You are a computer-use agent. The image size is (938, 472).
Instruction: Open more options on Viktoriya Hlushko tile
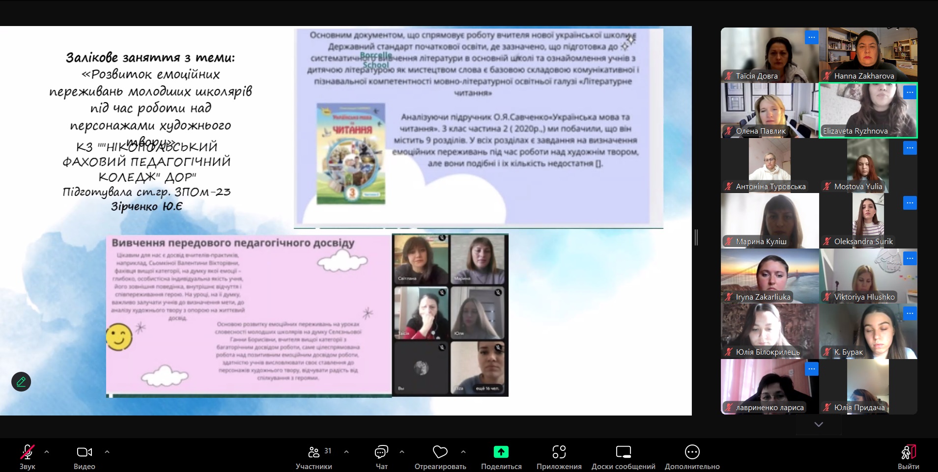910,258
